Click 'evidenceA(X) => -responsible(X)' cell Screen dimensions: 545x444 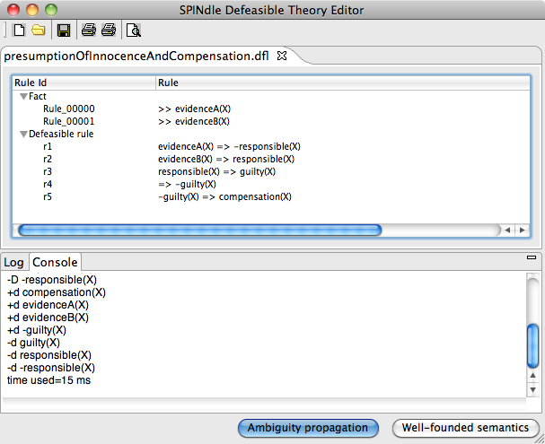coord(229,146)
